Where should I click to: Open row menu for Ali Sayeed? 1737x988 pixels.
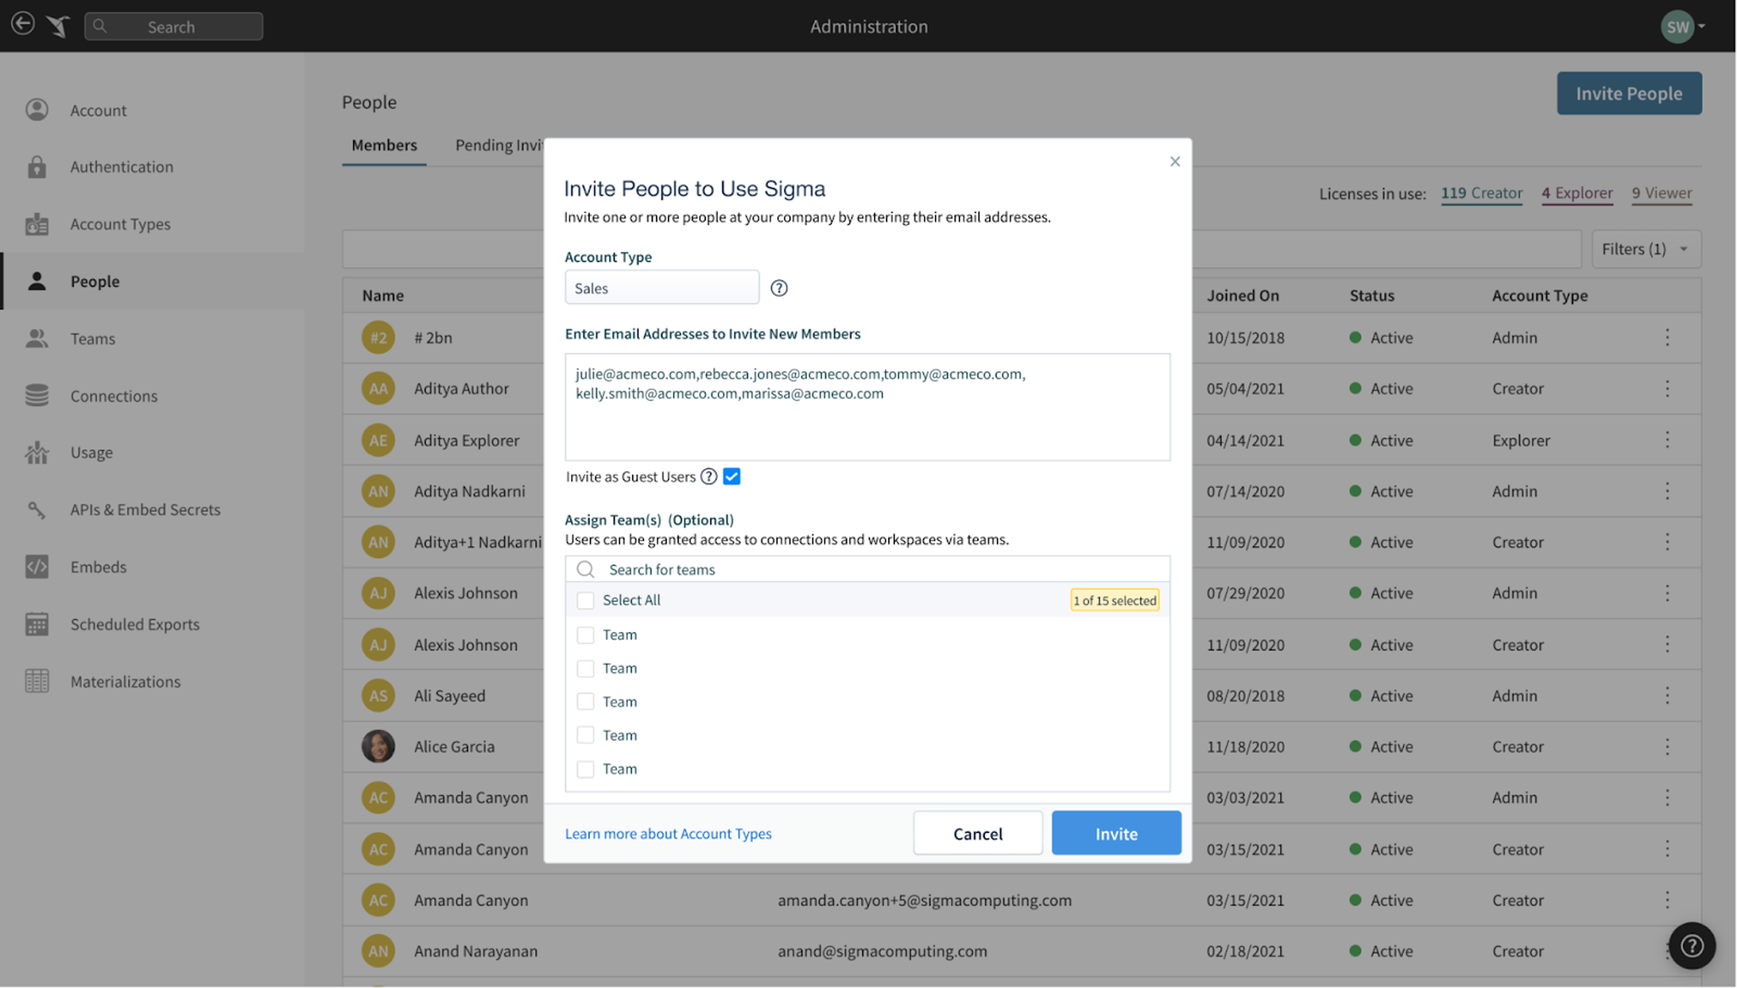point(1667,696)
